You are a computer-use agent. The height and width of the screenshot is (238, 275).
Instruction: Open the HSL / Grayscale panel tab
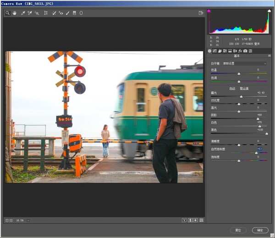coord(225,51)
